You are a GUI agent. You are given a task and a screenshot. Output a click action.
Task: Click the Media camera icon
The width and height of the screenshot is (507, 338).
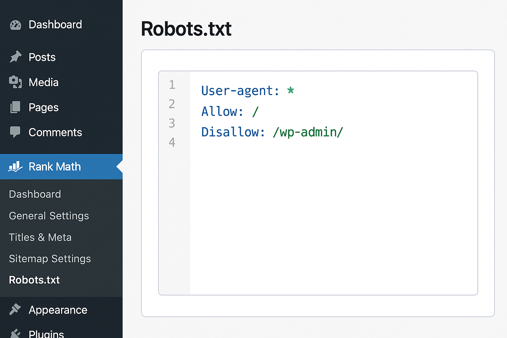(x=16, y=82)
